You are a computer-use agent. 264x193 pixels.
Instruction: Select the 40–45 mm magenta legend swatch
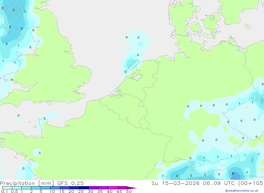[113, 188]
